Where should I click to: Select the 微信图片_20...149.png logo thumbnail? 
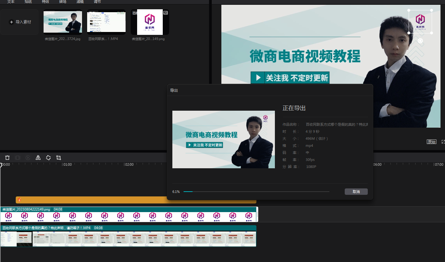point(150,22)
